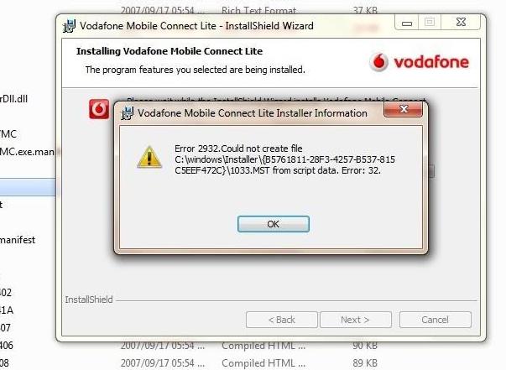Image resolution: width=506 pixels, height=370 pixels.
Task: Select the file ending in rDll.dll
Action: 14,99
